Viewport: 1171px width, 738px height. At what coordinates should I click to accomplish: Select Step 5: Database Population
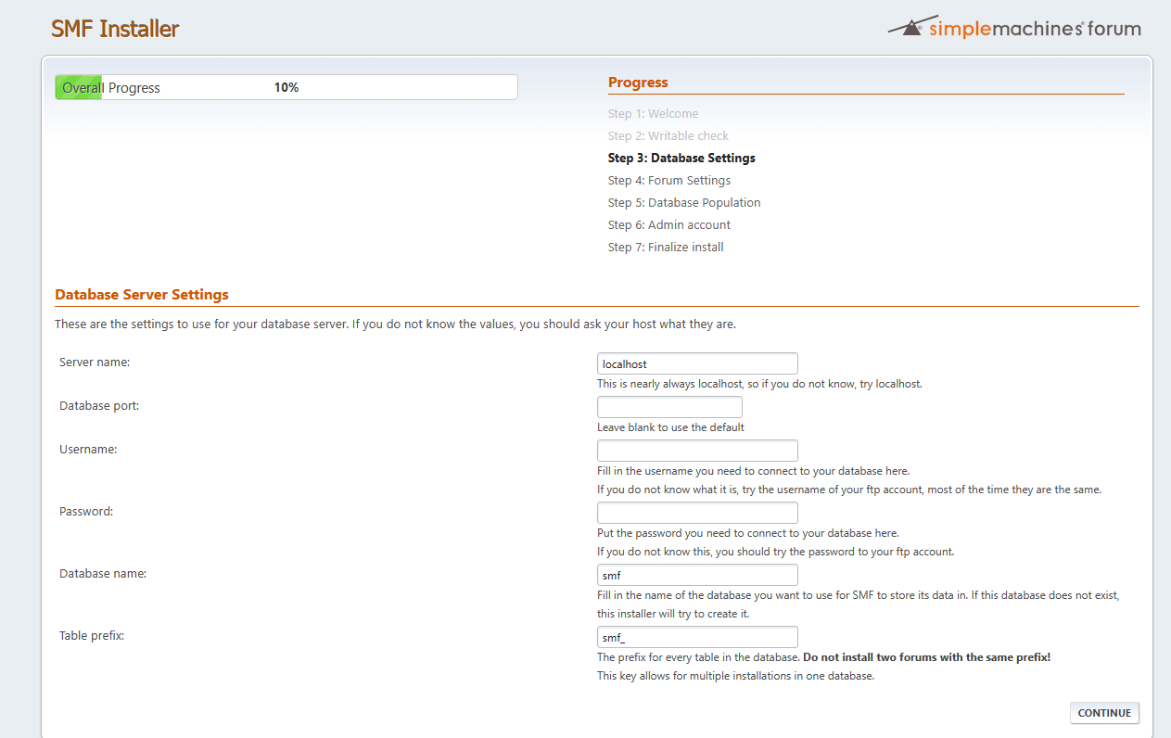[x=684, y=203]
